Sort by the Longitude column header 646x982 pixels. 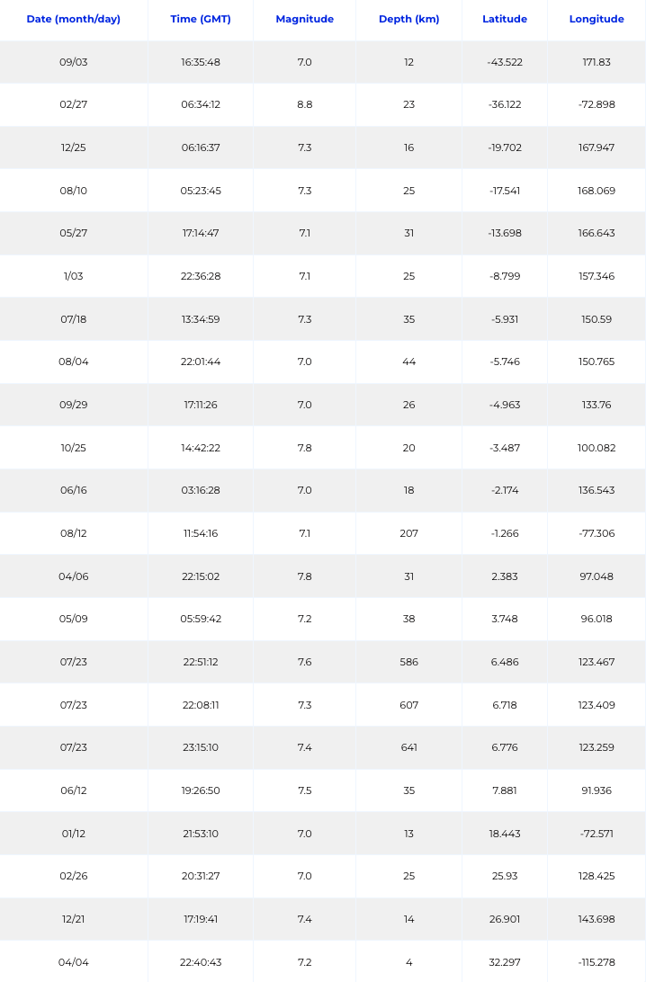pos(597,19)
